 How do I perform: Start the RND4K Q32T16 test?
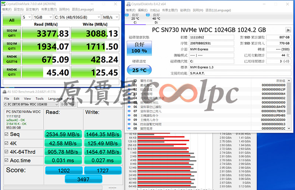(x=12, y=59)
